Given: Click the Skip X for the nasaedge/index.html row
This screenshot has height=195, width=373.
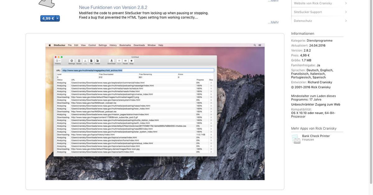Looking at the screenshot, I should (x=211, y=86).
